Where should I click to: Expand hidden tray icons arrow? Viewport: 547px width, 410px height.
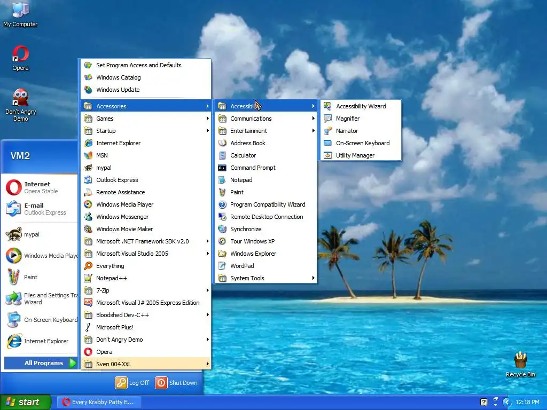tap(506, 403)
